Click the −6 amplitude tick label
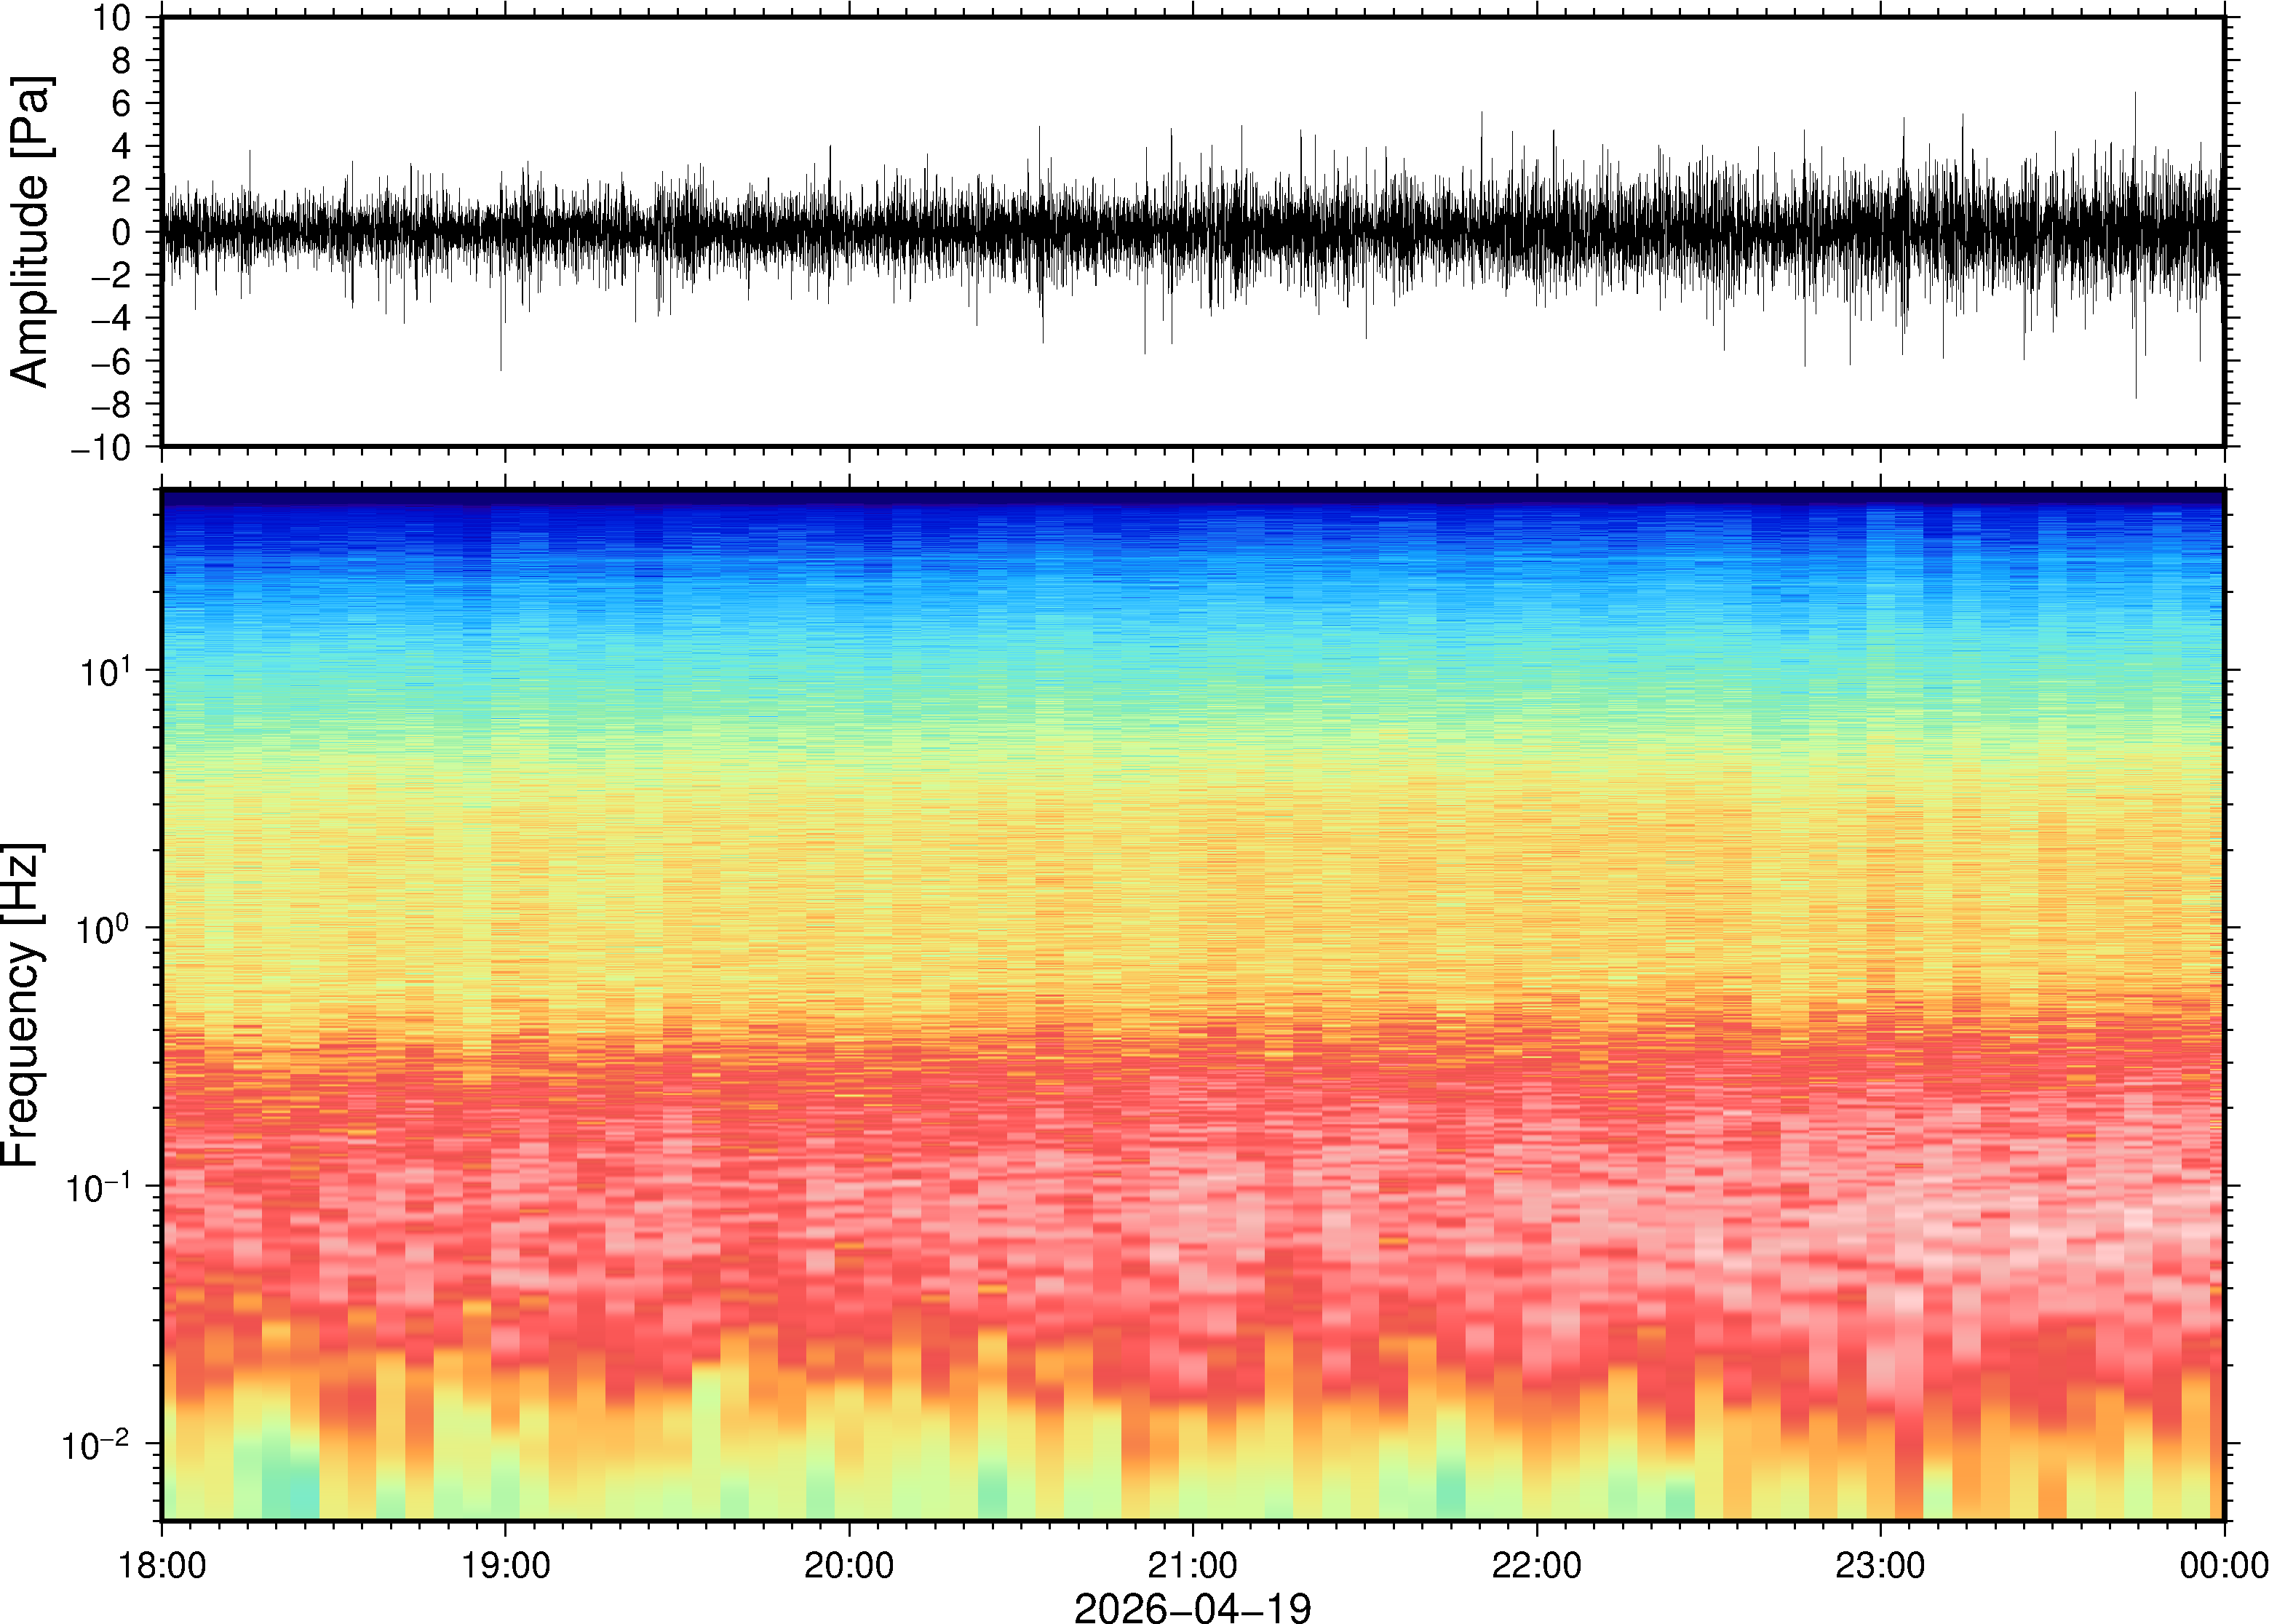Viewport: 2269px width, 1624px height. pos(110,362)
